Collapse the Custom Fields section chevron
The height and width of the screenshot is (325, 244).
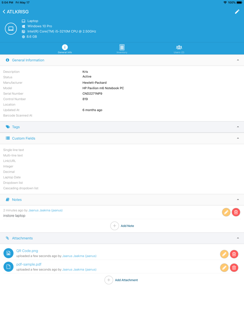click(x=238, y=138)
